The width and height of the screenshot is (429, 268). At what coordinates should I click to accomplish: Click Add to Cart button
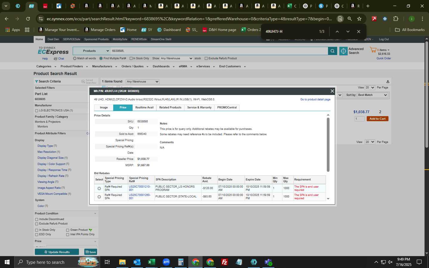(377, 119)
